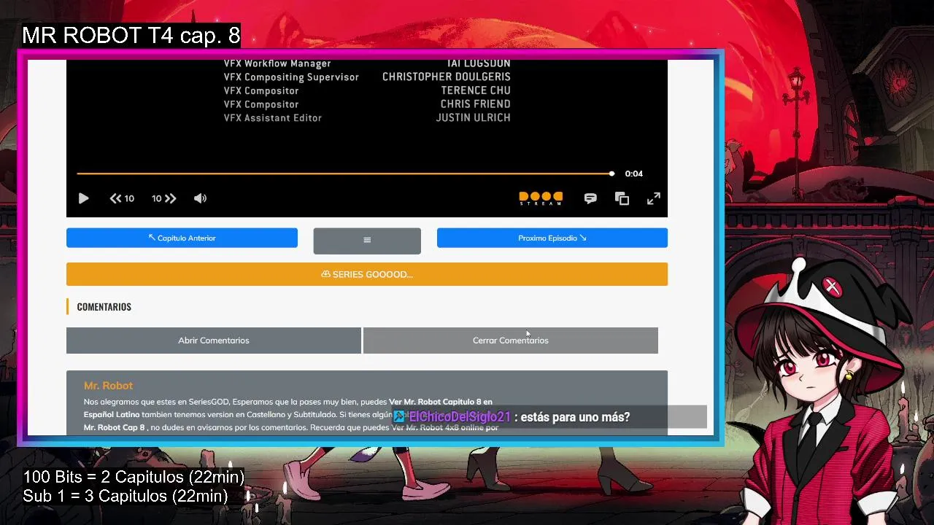Rewind 10 seconds in the player

click(x=122, y=198)
